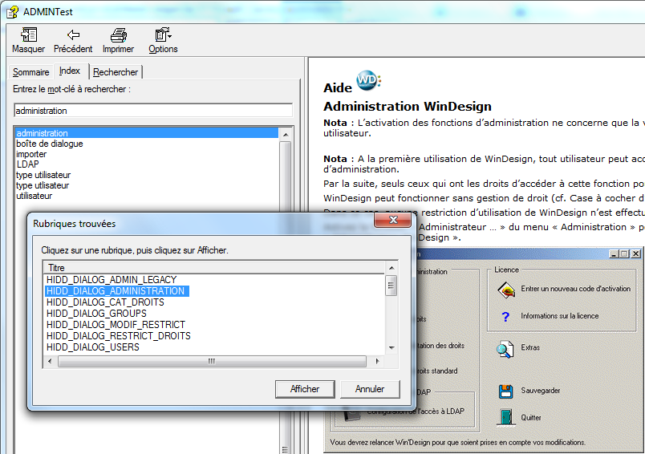Select the 'LDAP' index entry

pos(147,164)
